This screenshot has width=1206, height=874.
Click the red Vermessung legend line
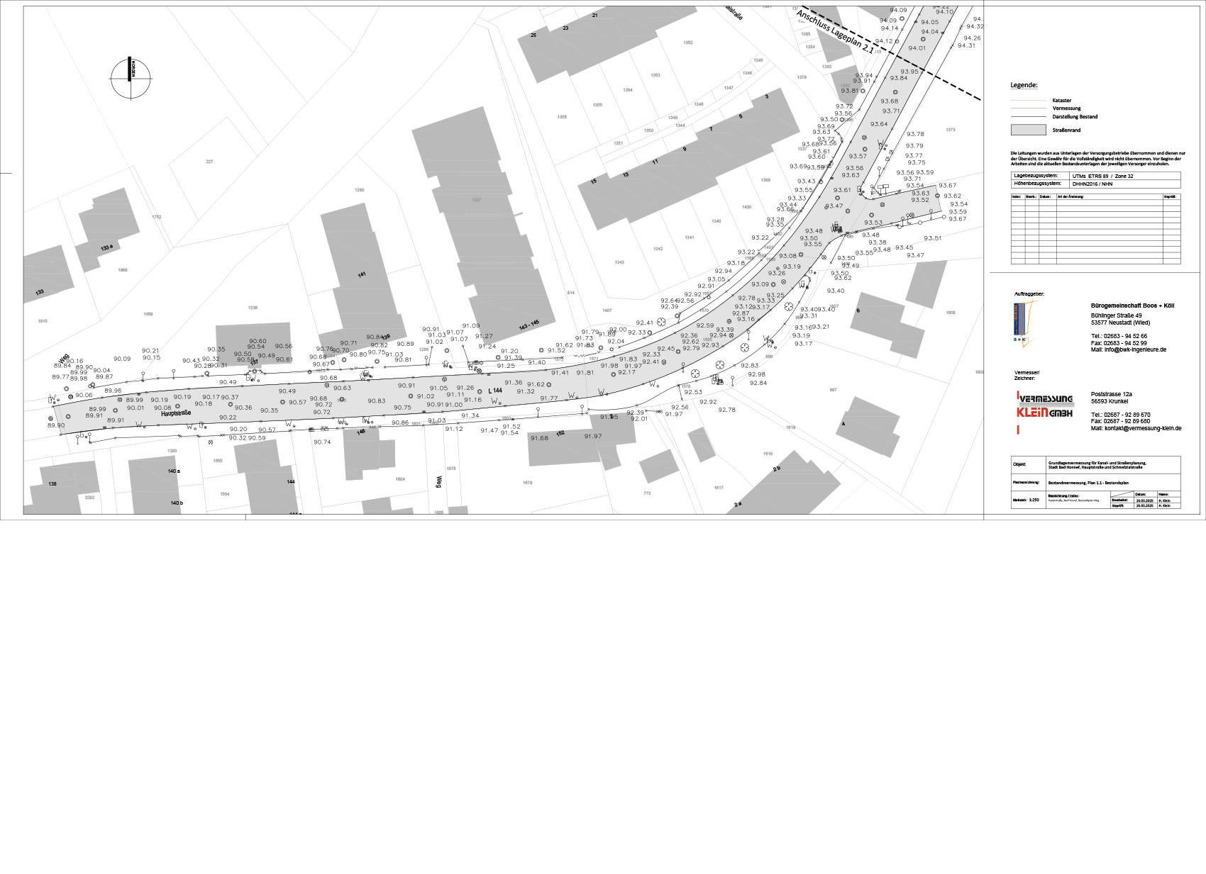(1028, 108)
